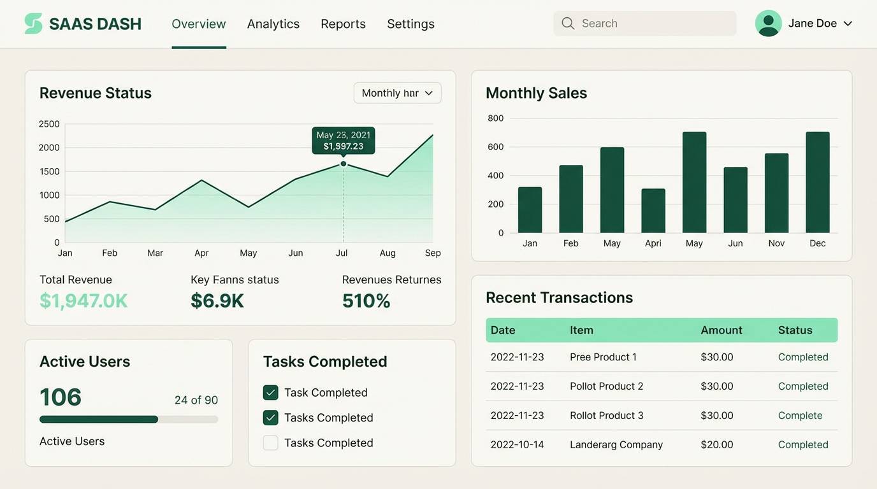The width and height of the screenshot is (877, 489).
Task: Click the Active Users progress bar
Action: [x=127, y=419]
